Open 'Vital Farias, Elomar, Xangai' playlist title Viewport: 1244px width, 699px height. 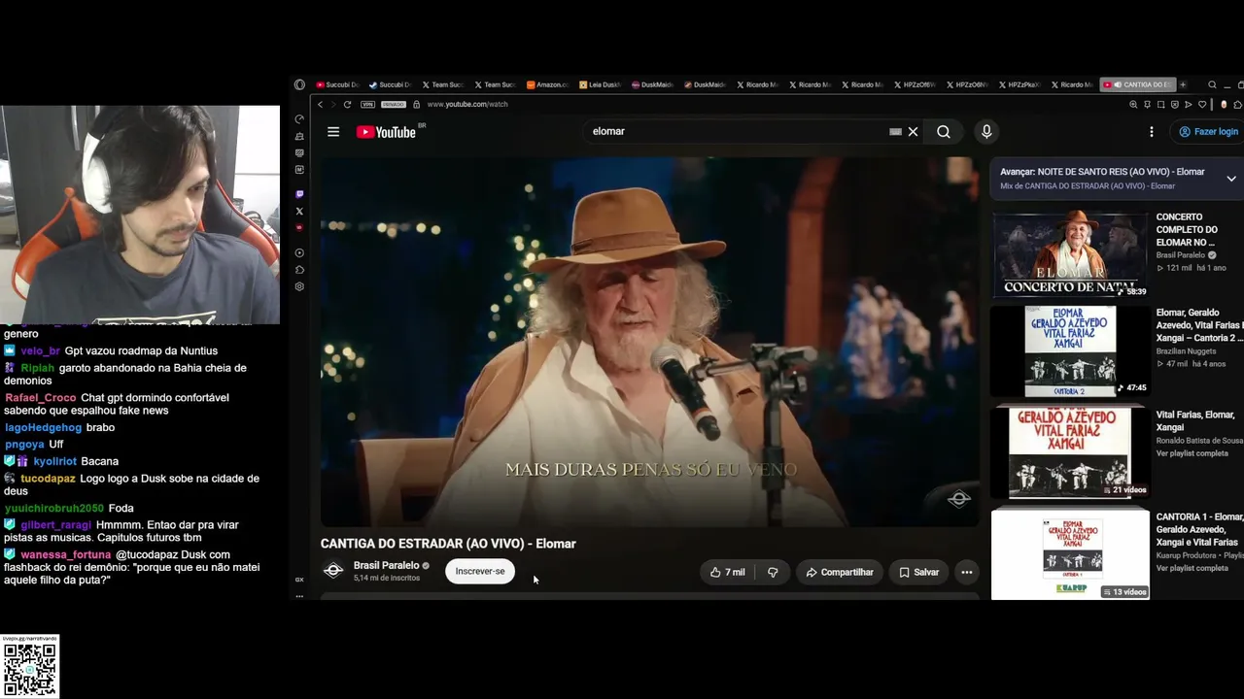pyautogui.click(x=1195, y=420)
